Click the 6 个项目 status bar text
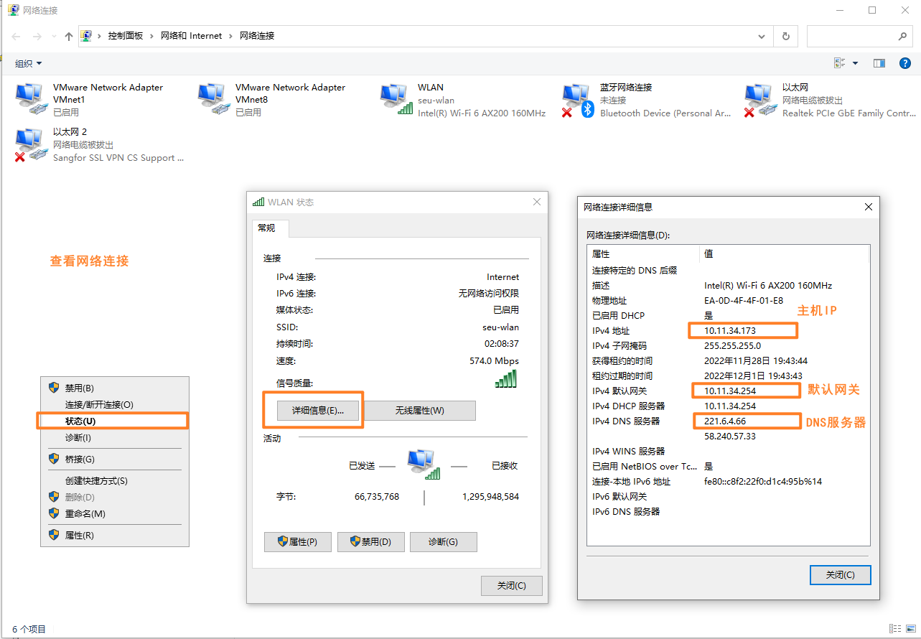 coord(29,630)
